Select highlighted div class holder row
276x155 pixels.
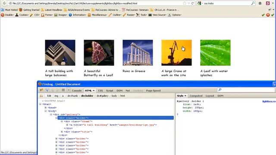point(116,118)
